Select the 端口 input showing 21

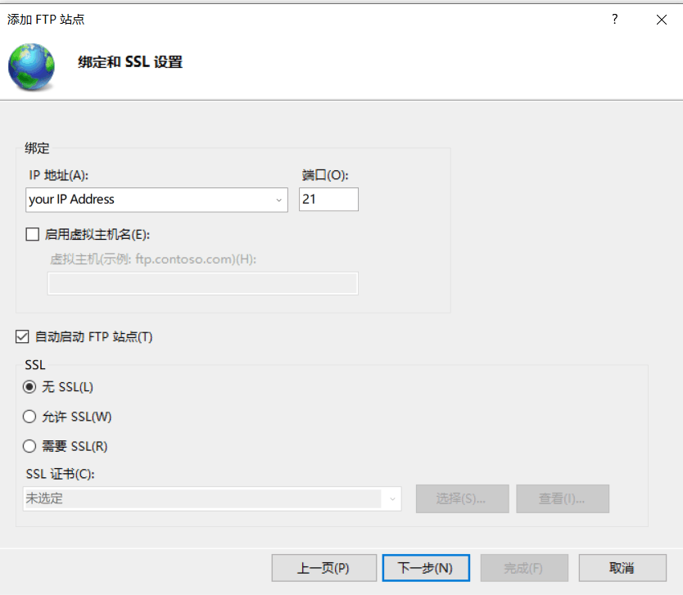click(x=328, y=199)
